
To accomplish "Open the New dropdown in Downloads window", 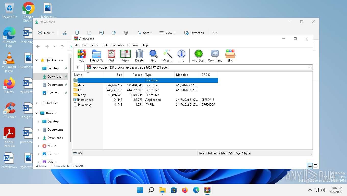I will [46, 33].
